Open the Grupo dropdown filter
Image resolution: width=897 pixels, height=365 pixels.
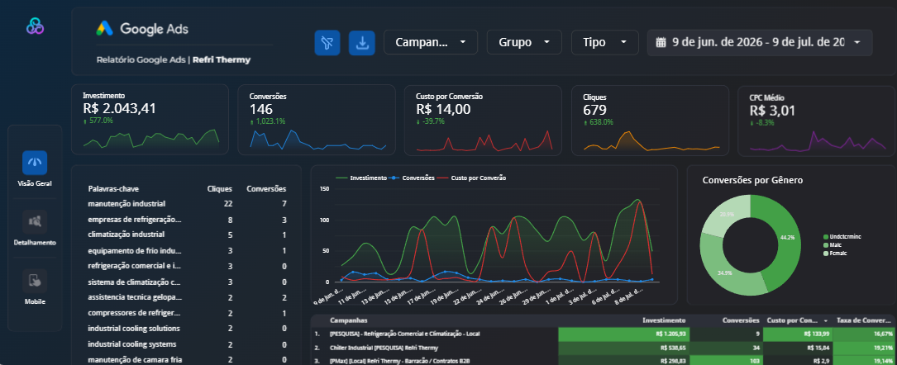tap(524, 42)
